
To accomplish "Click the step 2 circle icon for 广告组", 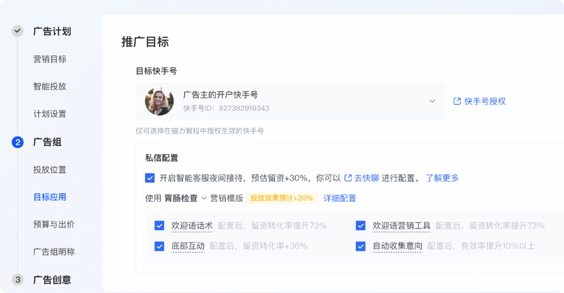I will pos(17,142).
